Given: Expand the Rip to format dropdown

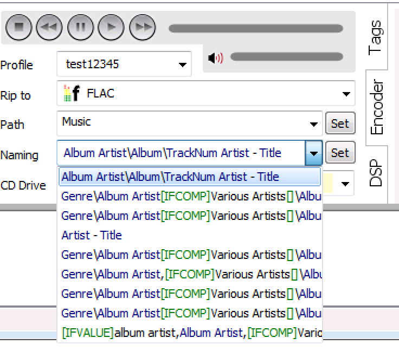Looking at the screenshot, I should tap(346, 94).
